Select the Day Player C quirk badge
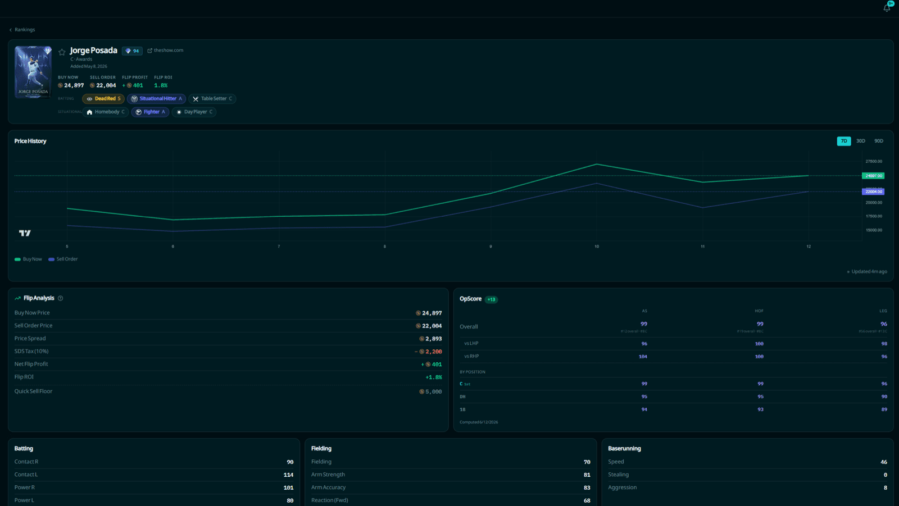The height and width of the screenshot is (506, 899). point(194,112)
